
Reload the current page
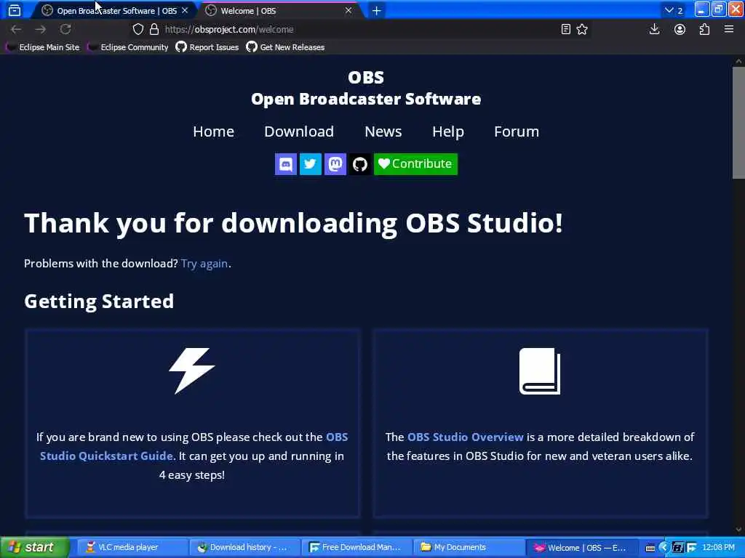[x=65, y=29]
